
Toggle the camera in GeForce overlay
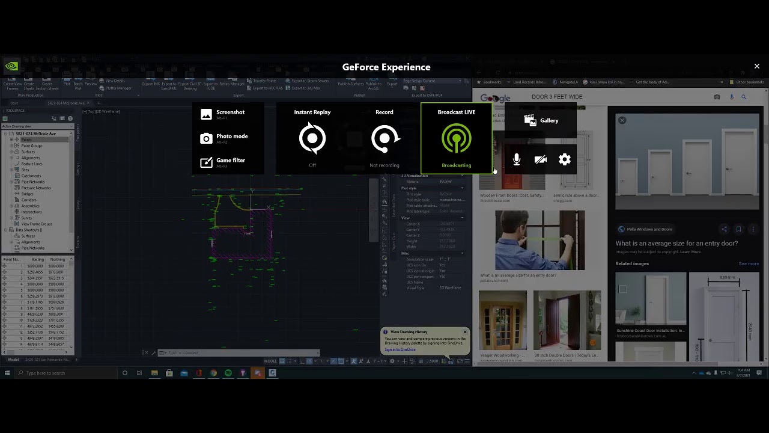[541, 159]
